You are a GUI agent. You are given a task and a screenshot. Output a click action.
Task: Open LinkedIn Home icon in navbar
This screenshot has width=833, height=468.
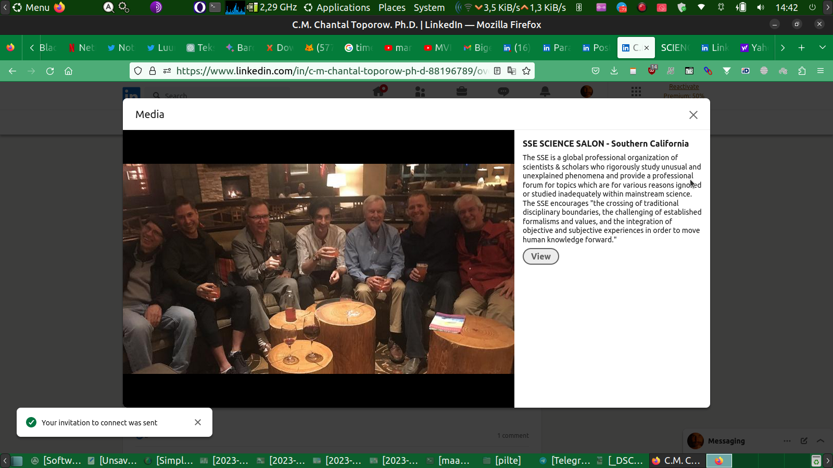coord(379,92)
